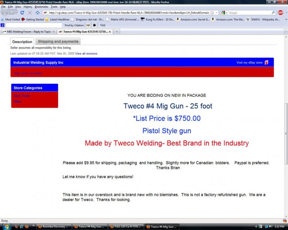The width and height of the screenshot is (288, 230).
Task: Click Sign up for newsletter link
Action: pyautogui.click(x=28, y=74)
